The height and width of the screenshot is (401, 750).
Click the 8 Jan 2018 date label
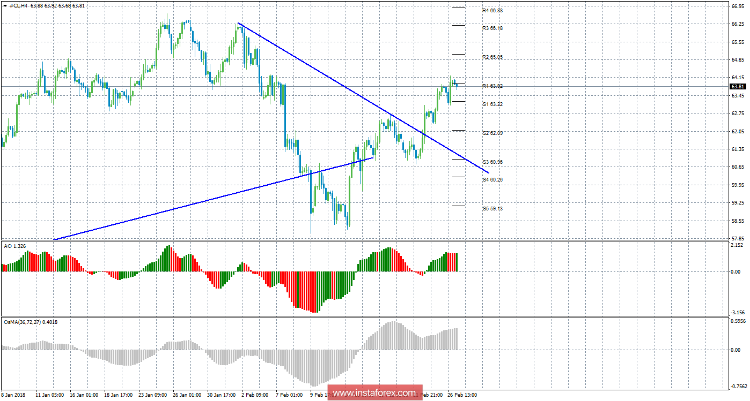click(x=13, y=395)
